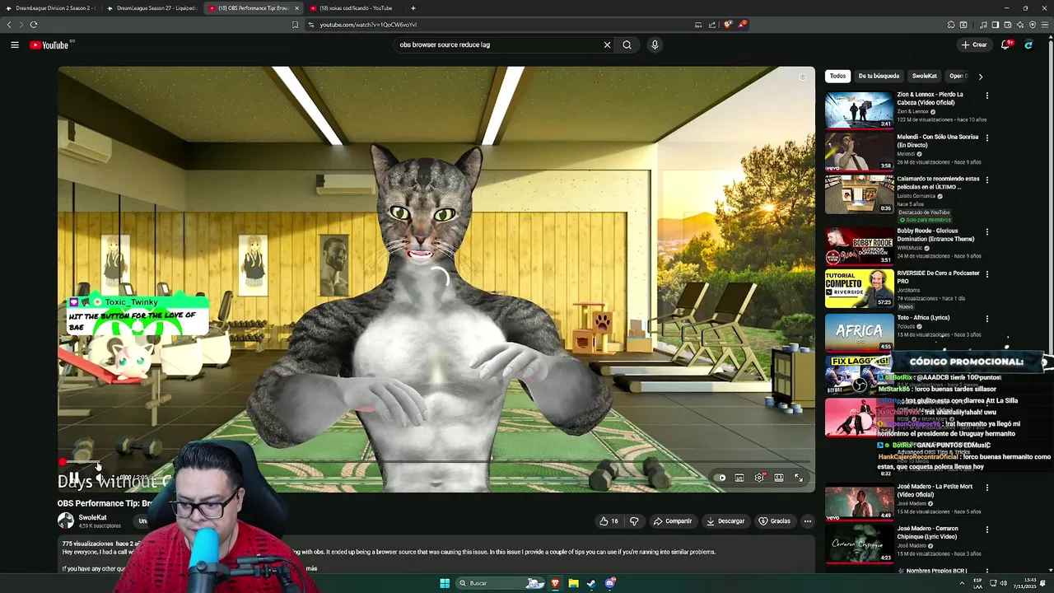Open options for Zion & Lennox video
The height and width of the screenshot is (593, 1054).
(x=986, y=96)
